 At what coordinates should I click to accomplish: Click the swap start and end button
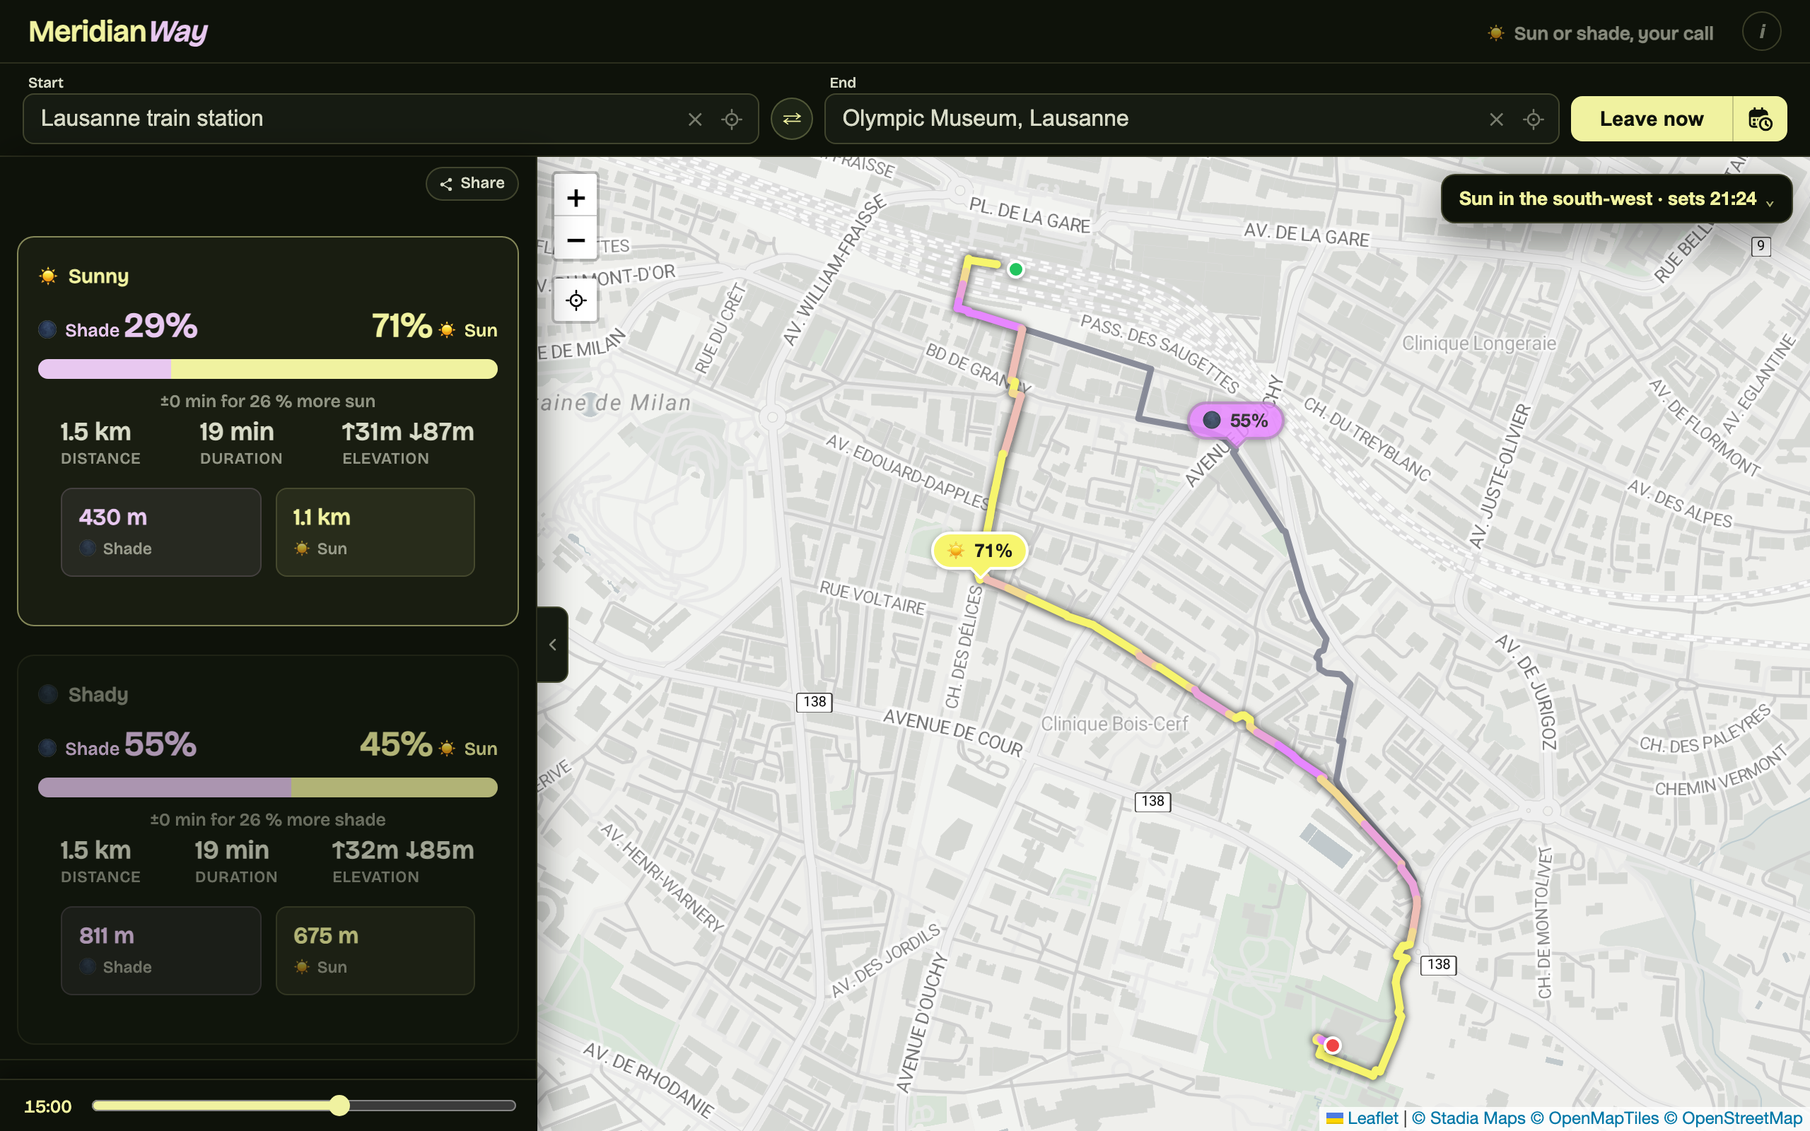(x=791, y=118)
